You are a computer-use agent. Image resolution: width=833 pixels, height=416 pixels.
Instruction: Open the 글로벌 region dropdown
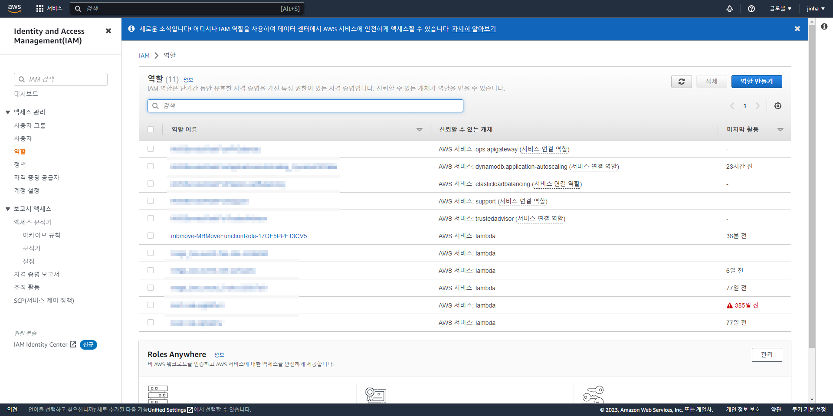point(781,9)
